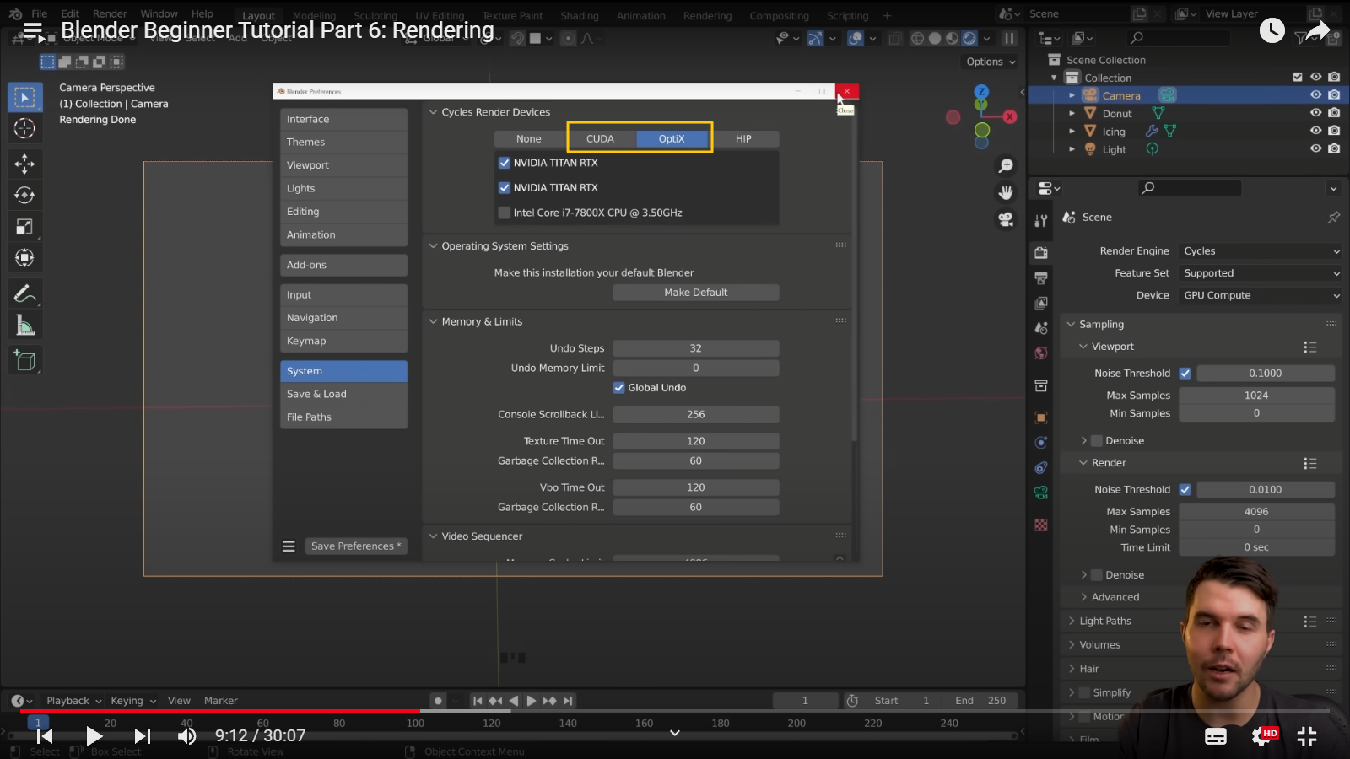1350x759 pixels.
Task: Skip to next YouTube video
Action: click(x=142, y=736)
